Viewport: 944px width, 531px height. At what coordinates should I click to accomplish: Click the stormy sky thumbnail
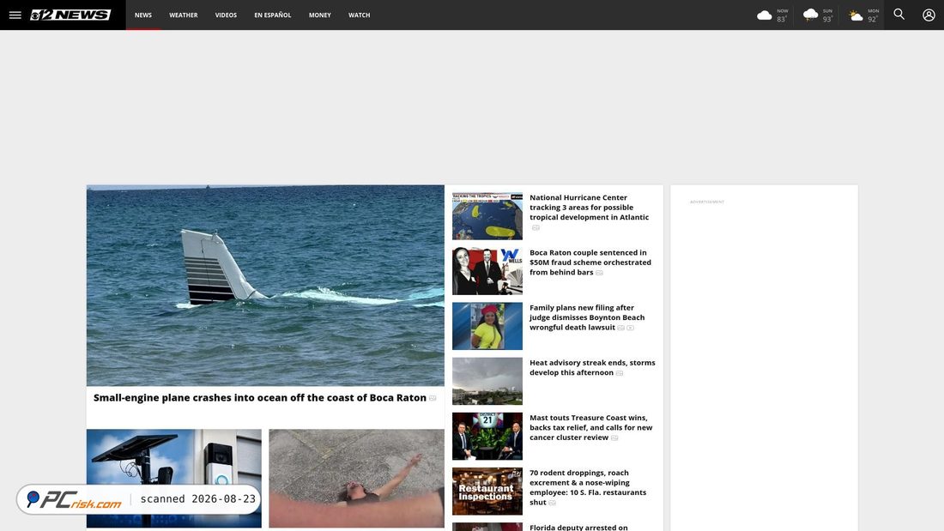click(487, 381)
